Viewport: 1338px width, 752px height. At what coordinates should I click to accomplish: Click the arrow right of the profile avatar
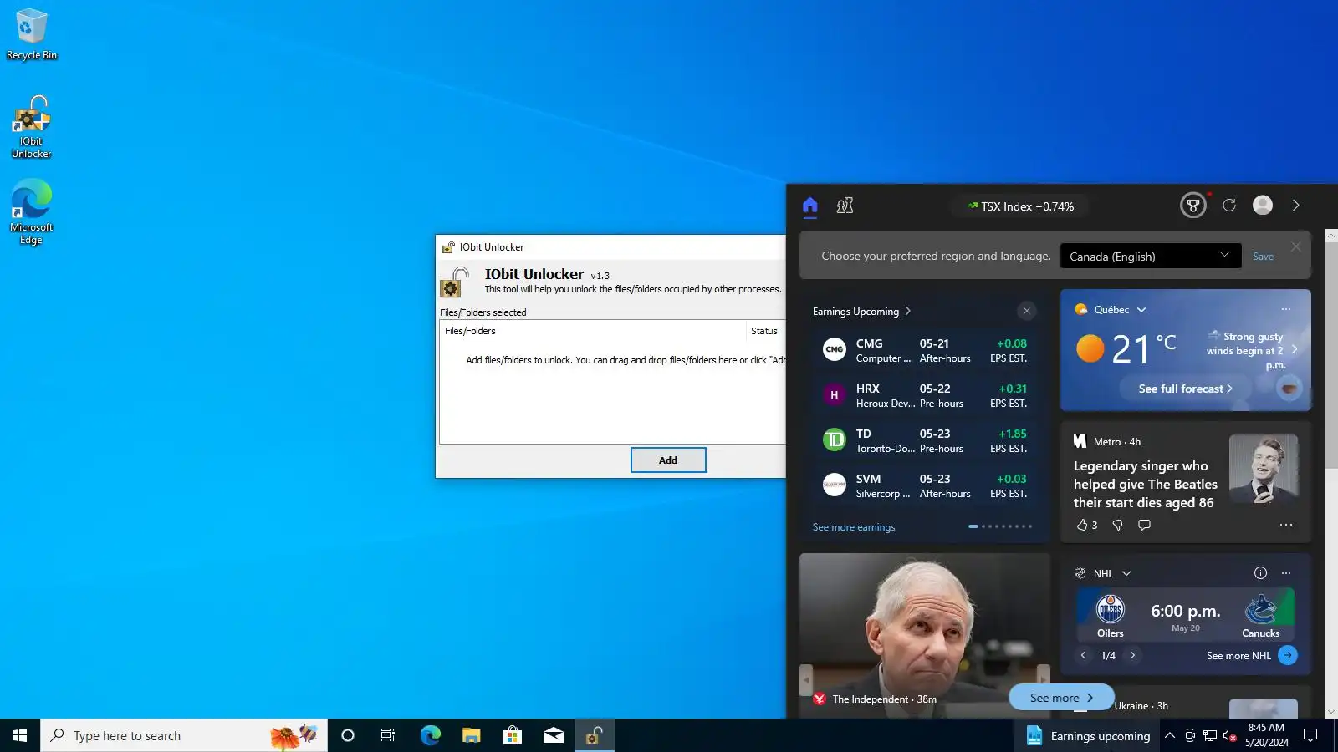point(1296,206)
